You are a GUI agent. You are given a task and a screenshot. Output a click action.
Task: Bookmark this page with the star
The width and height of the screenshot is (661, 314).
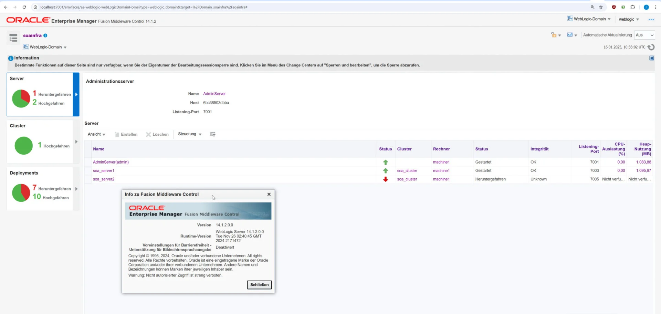601,7
